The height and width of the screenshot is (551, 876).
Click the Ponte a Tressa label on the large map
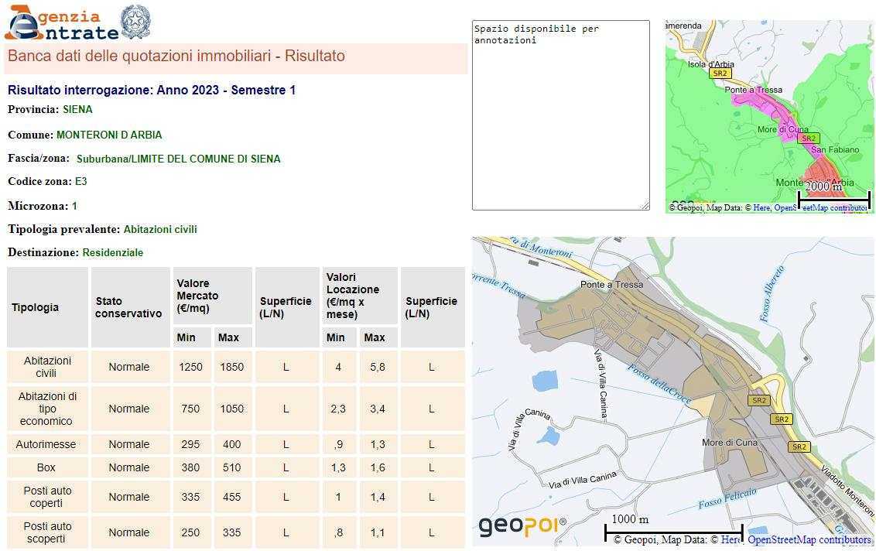611,285
